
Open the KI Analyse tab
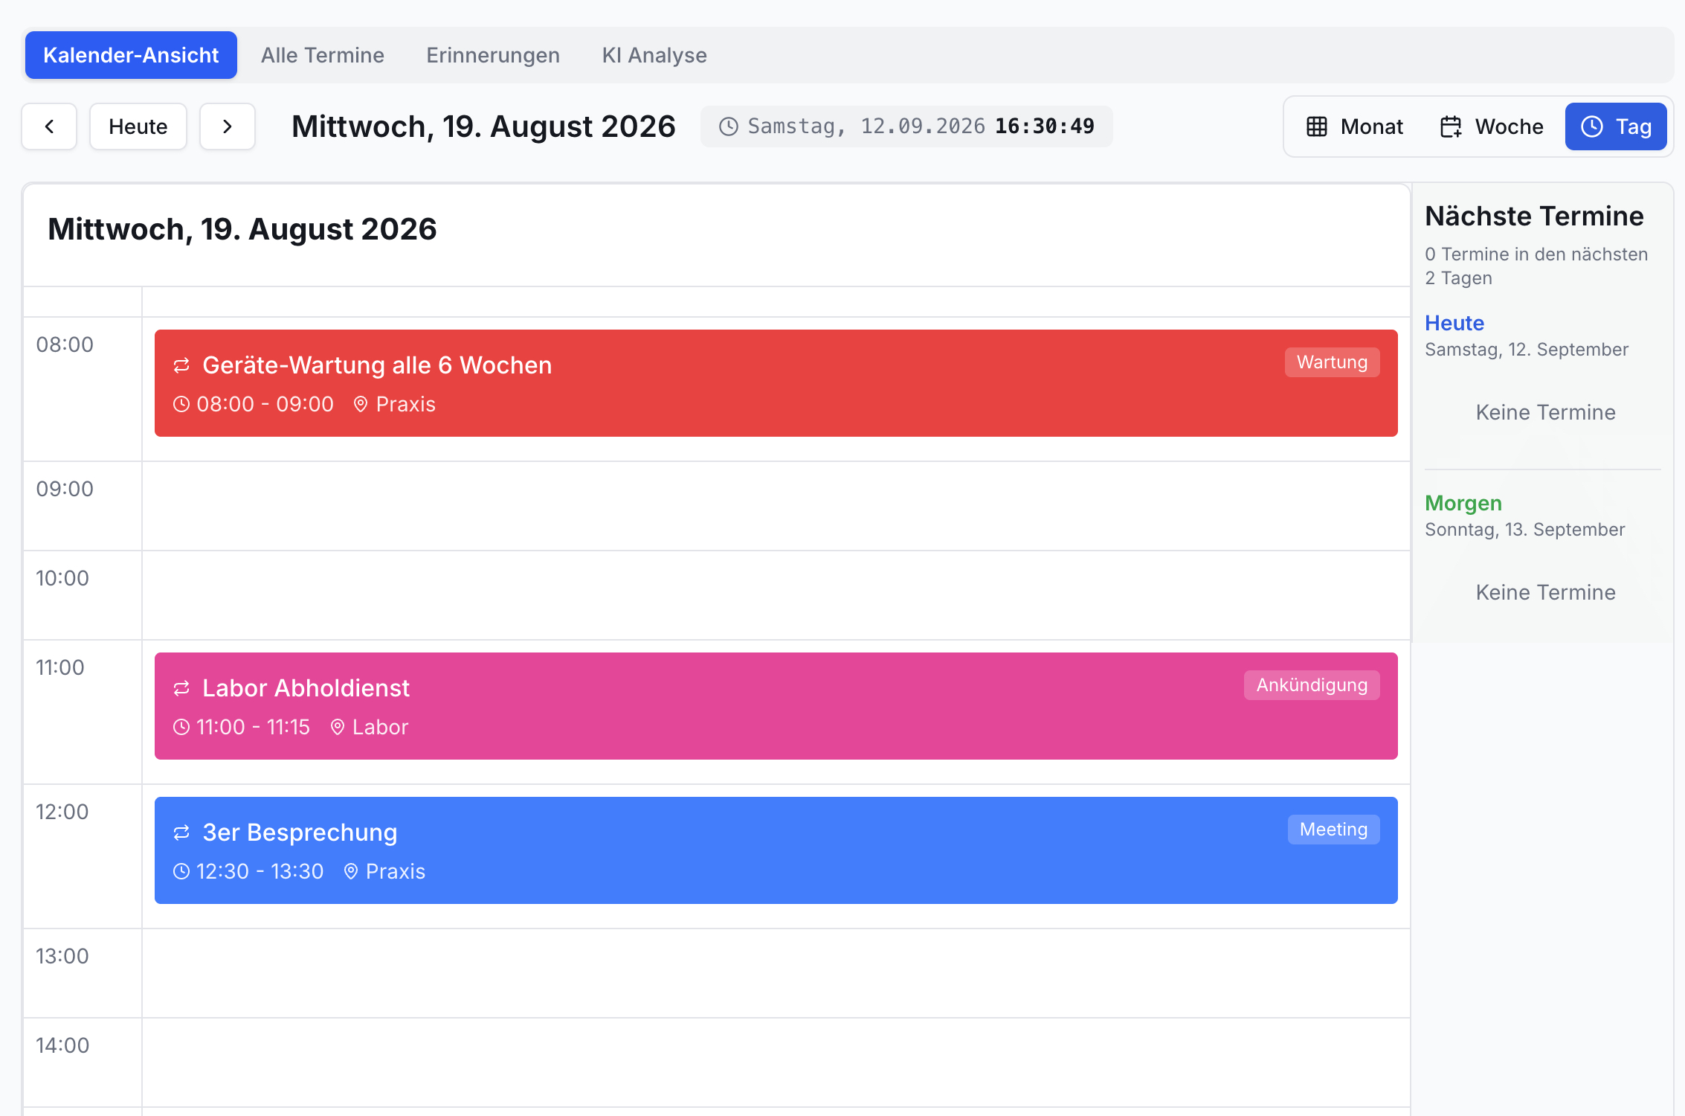(654, 55)
